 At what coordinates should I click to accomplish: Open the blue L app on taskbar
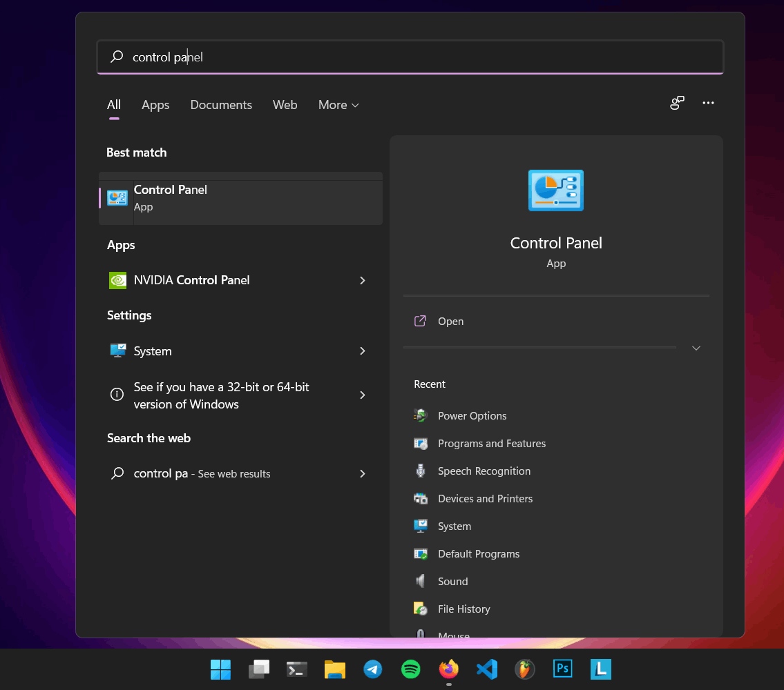[x=600, y=669]
